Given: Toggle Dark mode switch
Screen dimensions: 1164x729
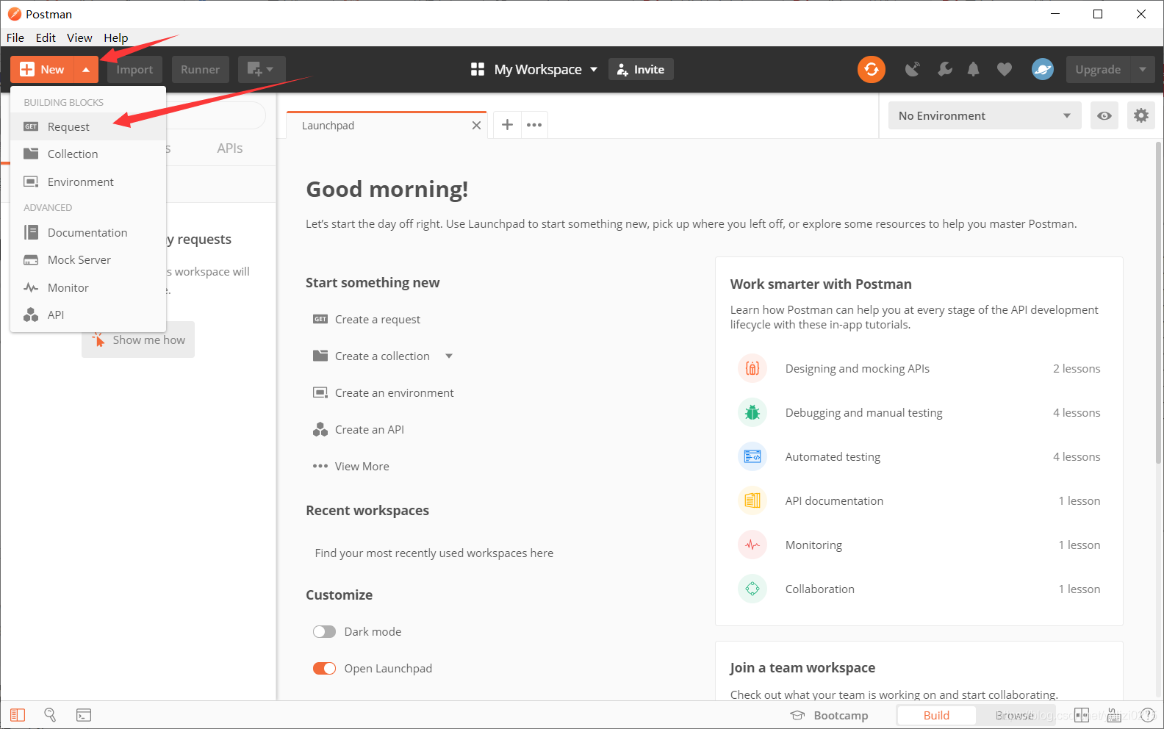Looking at the screenshot, I should click(324, 632).
